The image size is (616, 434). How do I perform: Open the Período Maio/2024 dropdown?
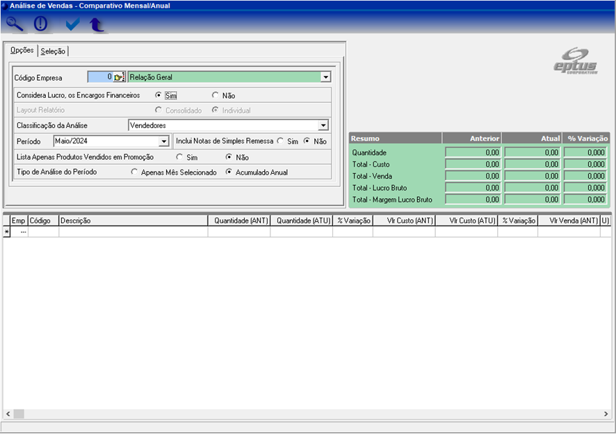[164, 141]
